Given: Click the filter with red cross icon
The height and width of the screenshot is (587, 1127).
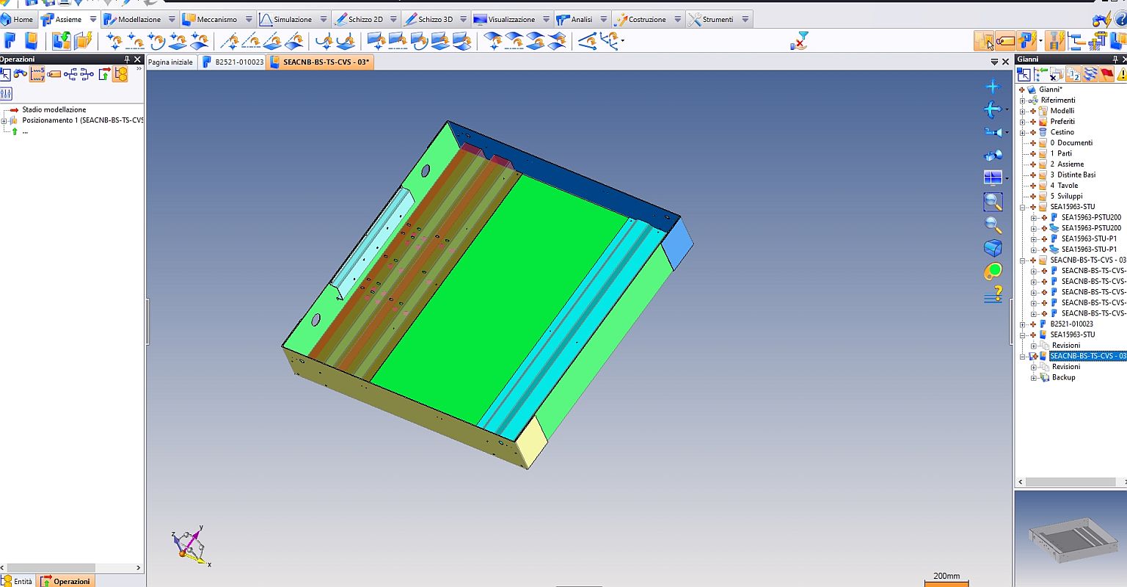Looking at the screenshot, I should [x=799, y=41].
